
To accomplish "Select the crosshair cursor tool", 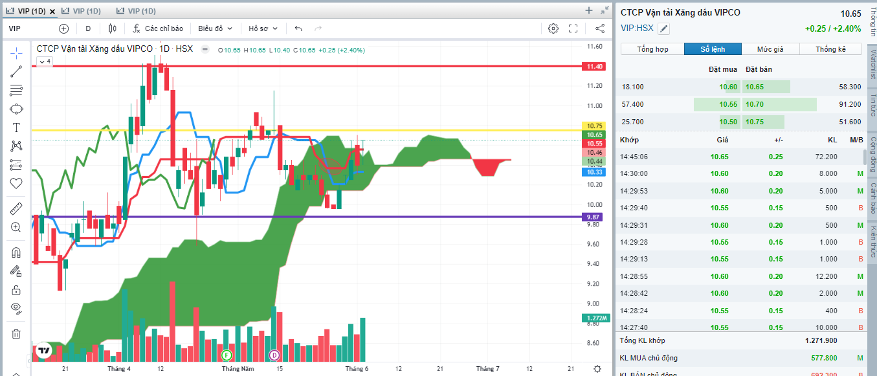I will (x=16, y=52).
